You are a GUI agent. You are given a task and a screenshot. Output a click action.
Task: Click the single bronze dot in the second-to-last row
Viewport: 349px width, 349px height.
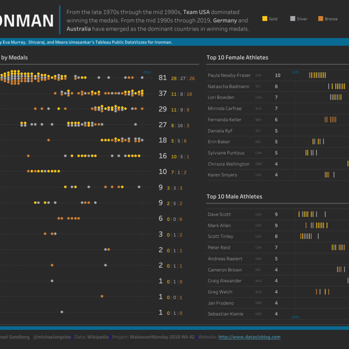[x=102, y=296]
